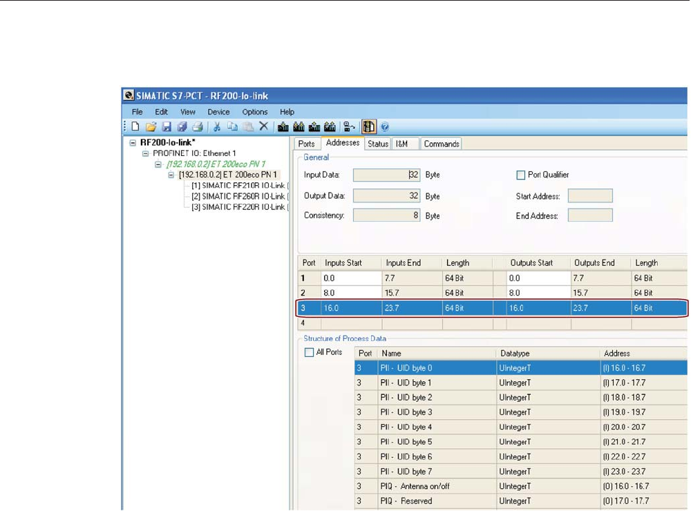Screen dimensions: 691x511
Task: Click the Save All multiple disks icon
Action: pyautogui.click(x=182, y=127)
